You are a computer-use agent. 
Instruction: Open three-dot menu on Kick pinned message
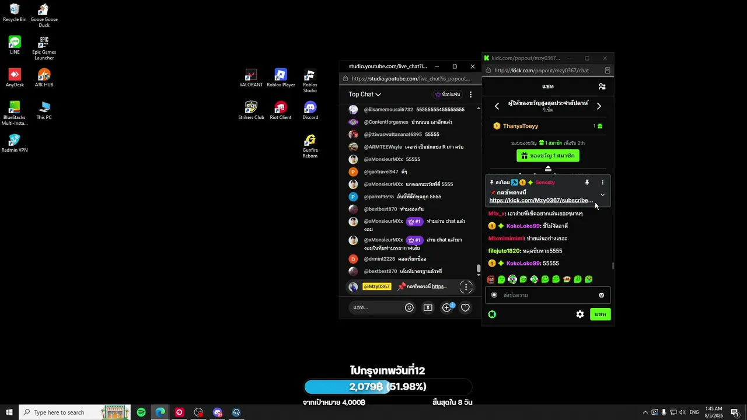(602, 183)
